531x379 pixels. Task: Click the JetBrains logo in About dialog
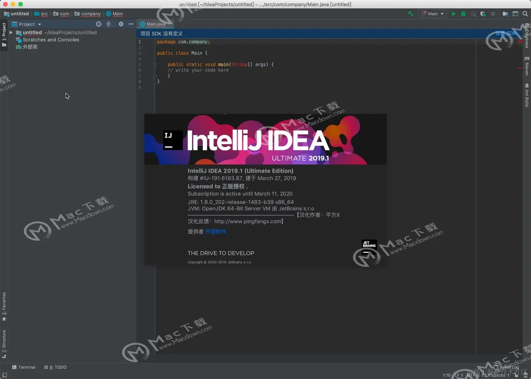369,247
